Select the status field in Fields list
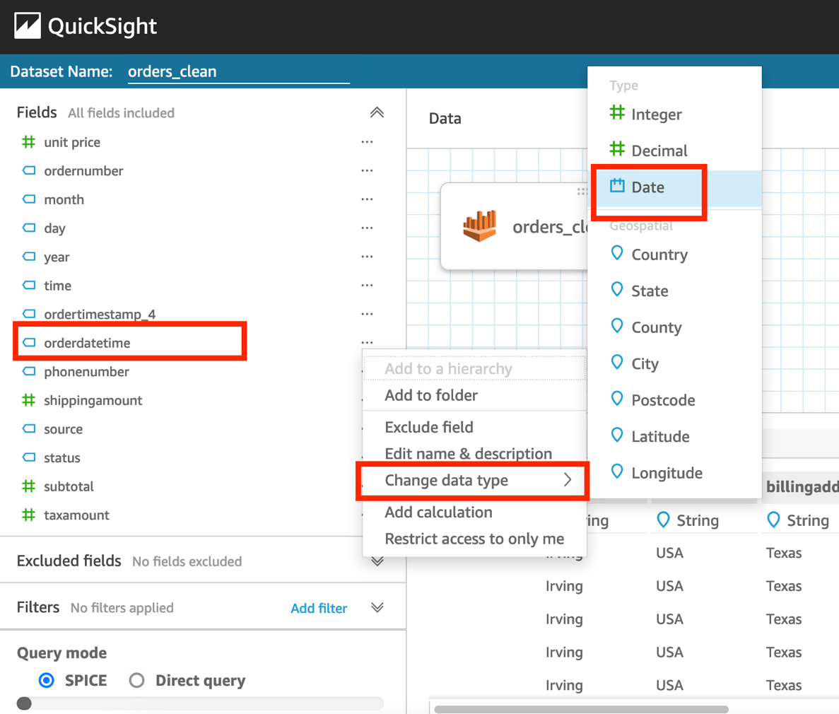The height and width of the screenshot is (714, 839). click(62, 457)
